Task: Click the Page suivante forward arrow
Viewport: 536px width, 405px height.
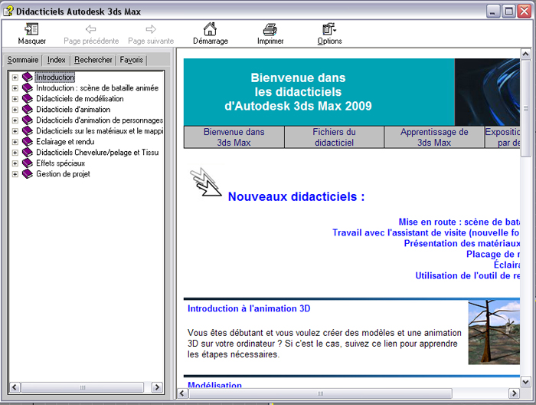Action: tap(151, 29)
